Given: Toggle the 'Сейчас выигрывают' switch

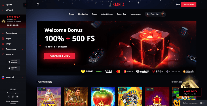Looking at the screenshot, I should click(x=202, y=103).
